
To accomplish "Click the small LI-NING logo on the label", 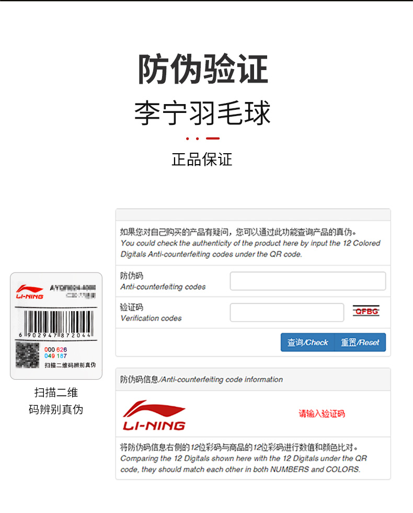I will point(30,292).
